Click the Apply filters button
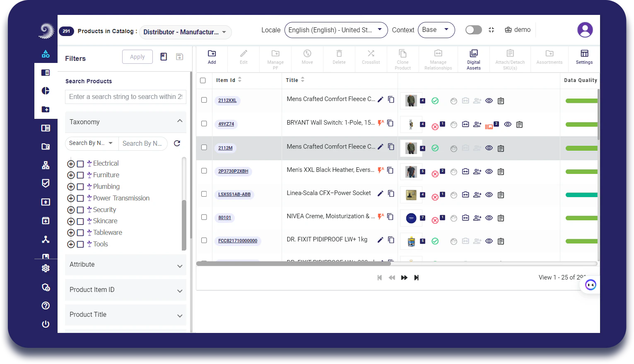 tap(137, 56)
